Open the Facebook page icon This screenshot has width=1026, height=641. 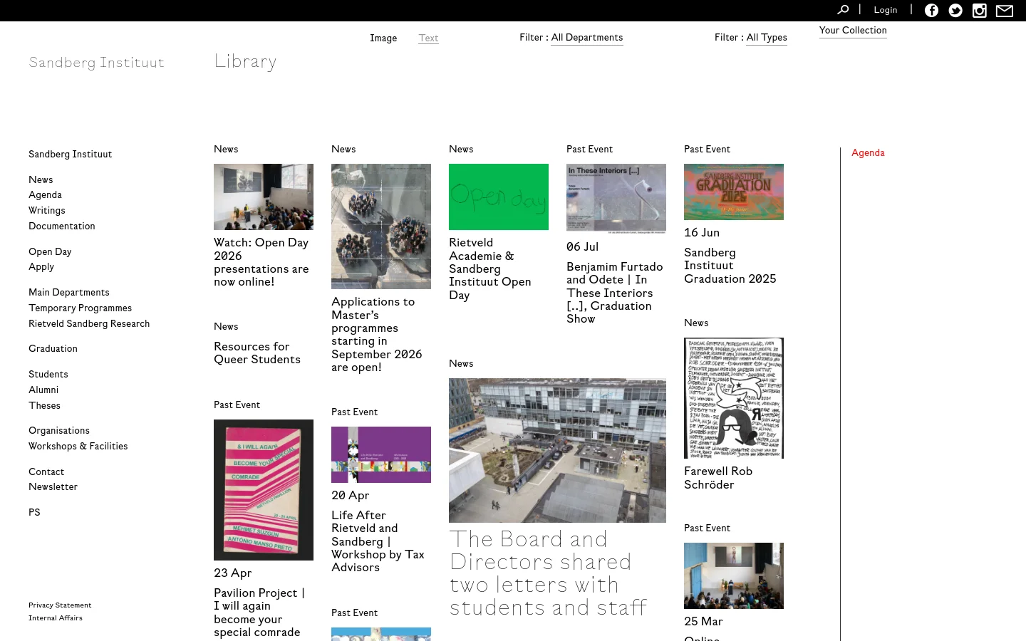[931, 10]
